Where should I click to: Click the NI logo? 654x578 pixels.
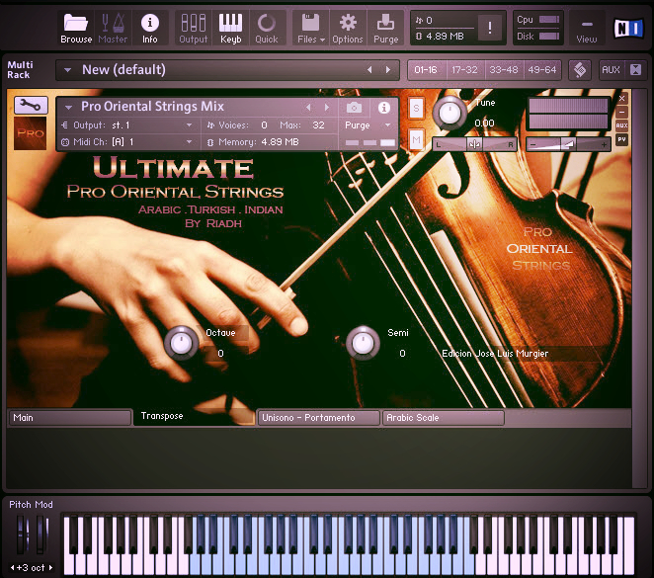pos(628,29)
